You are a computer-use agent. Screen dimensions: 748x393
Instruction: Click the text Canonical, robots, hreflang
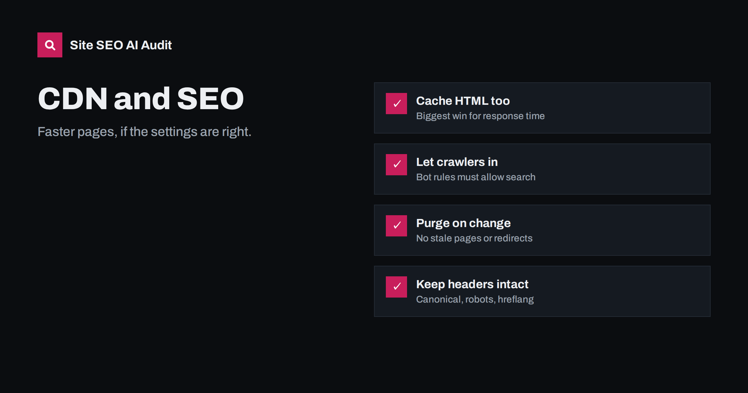tap(475, 299)
